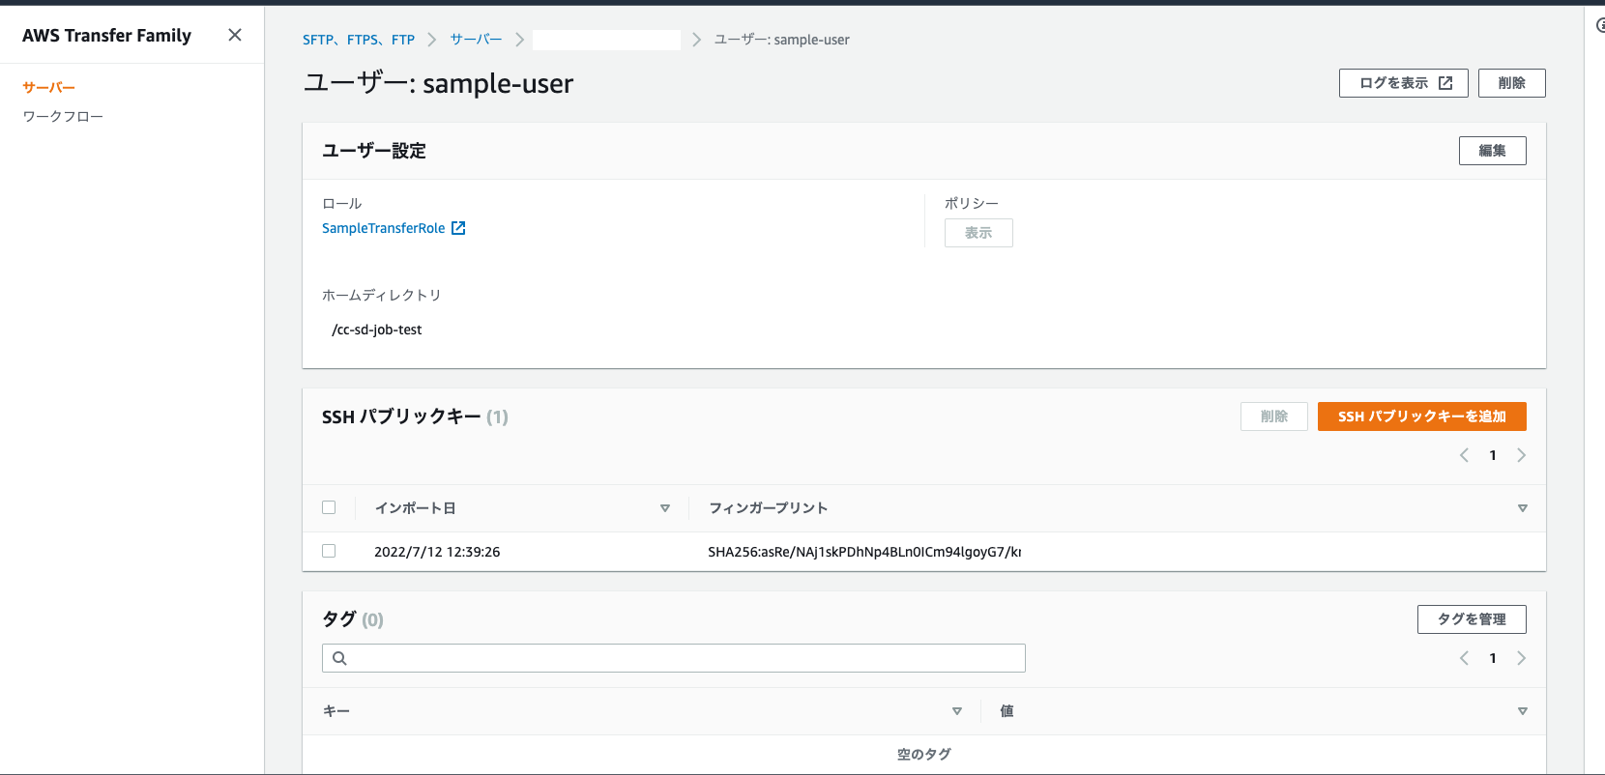Click the ユーザー: sample-user breadcrumb text
The image size is (1605, 775).
click(781, 40)
